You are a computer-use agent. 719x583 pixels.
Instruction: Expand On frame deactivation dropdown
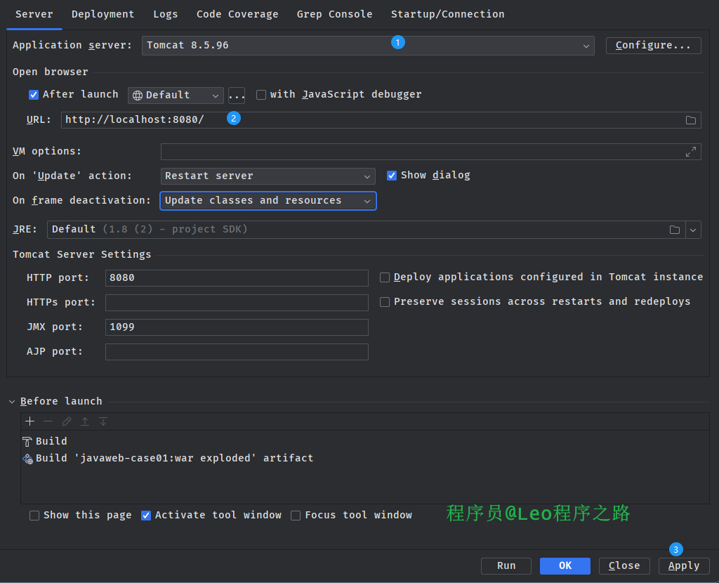click(268, 201)
